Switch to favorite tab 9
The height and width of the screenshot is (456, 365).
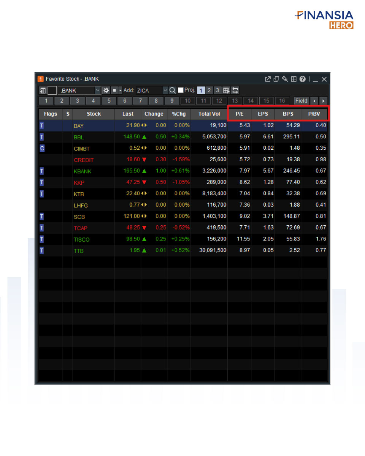(x=172, y=101)
